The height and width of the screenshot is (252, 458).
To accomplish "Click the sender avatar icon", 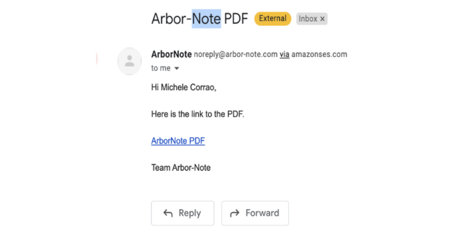I will 129,61.
